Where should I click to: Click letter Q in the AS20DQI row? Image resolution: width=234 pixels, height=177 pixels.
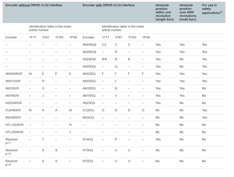tap(116, 67)
